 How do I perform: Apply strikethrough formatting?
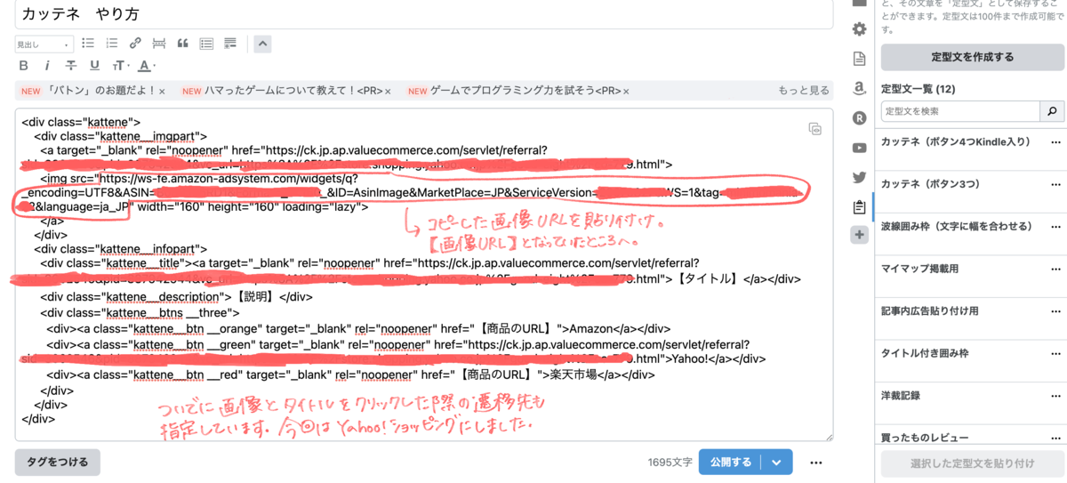pos(71,66)
